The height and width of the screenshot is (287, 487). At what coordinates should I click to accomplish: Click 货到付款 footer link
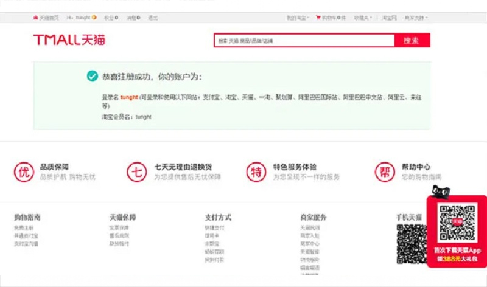pyautogui.click(x=214, y=260)
